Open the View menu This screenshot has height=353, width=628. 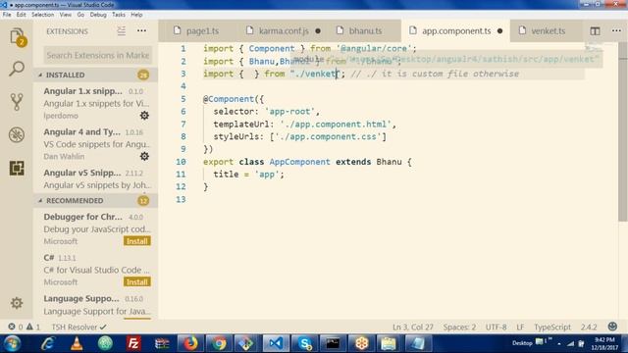coord(66,15)
